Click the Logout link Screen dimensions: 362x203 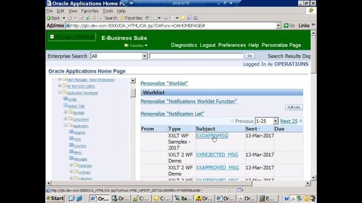pos(208,45)
